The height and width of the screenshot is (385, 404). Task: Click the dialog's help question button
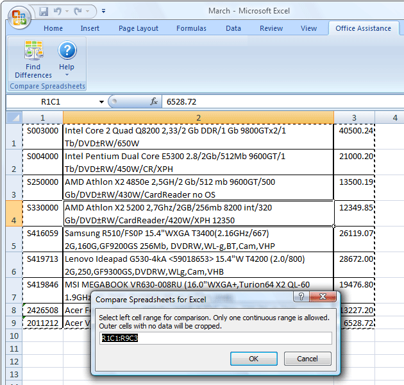pyautogui.click(x=301, y=296)
